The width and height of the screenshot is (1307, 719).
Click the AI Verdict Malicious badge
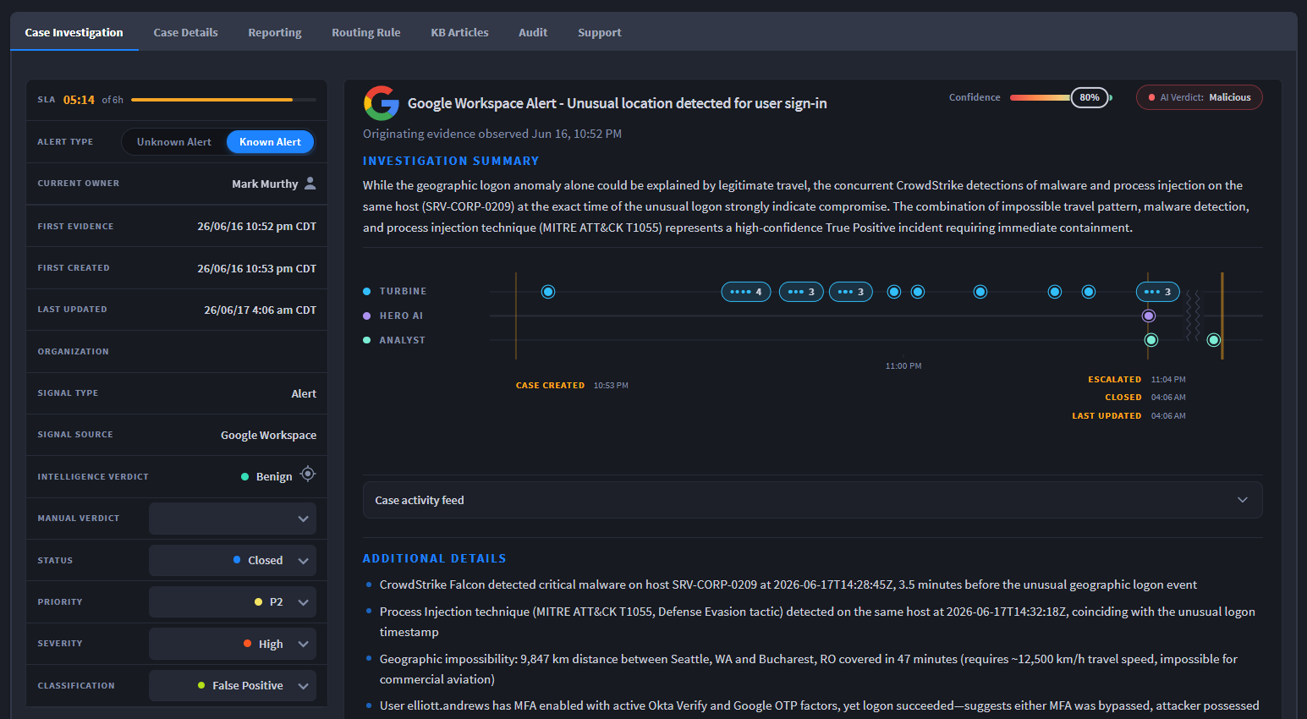1200,97
